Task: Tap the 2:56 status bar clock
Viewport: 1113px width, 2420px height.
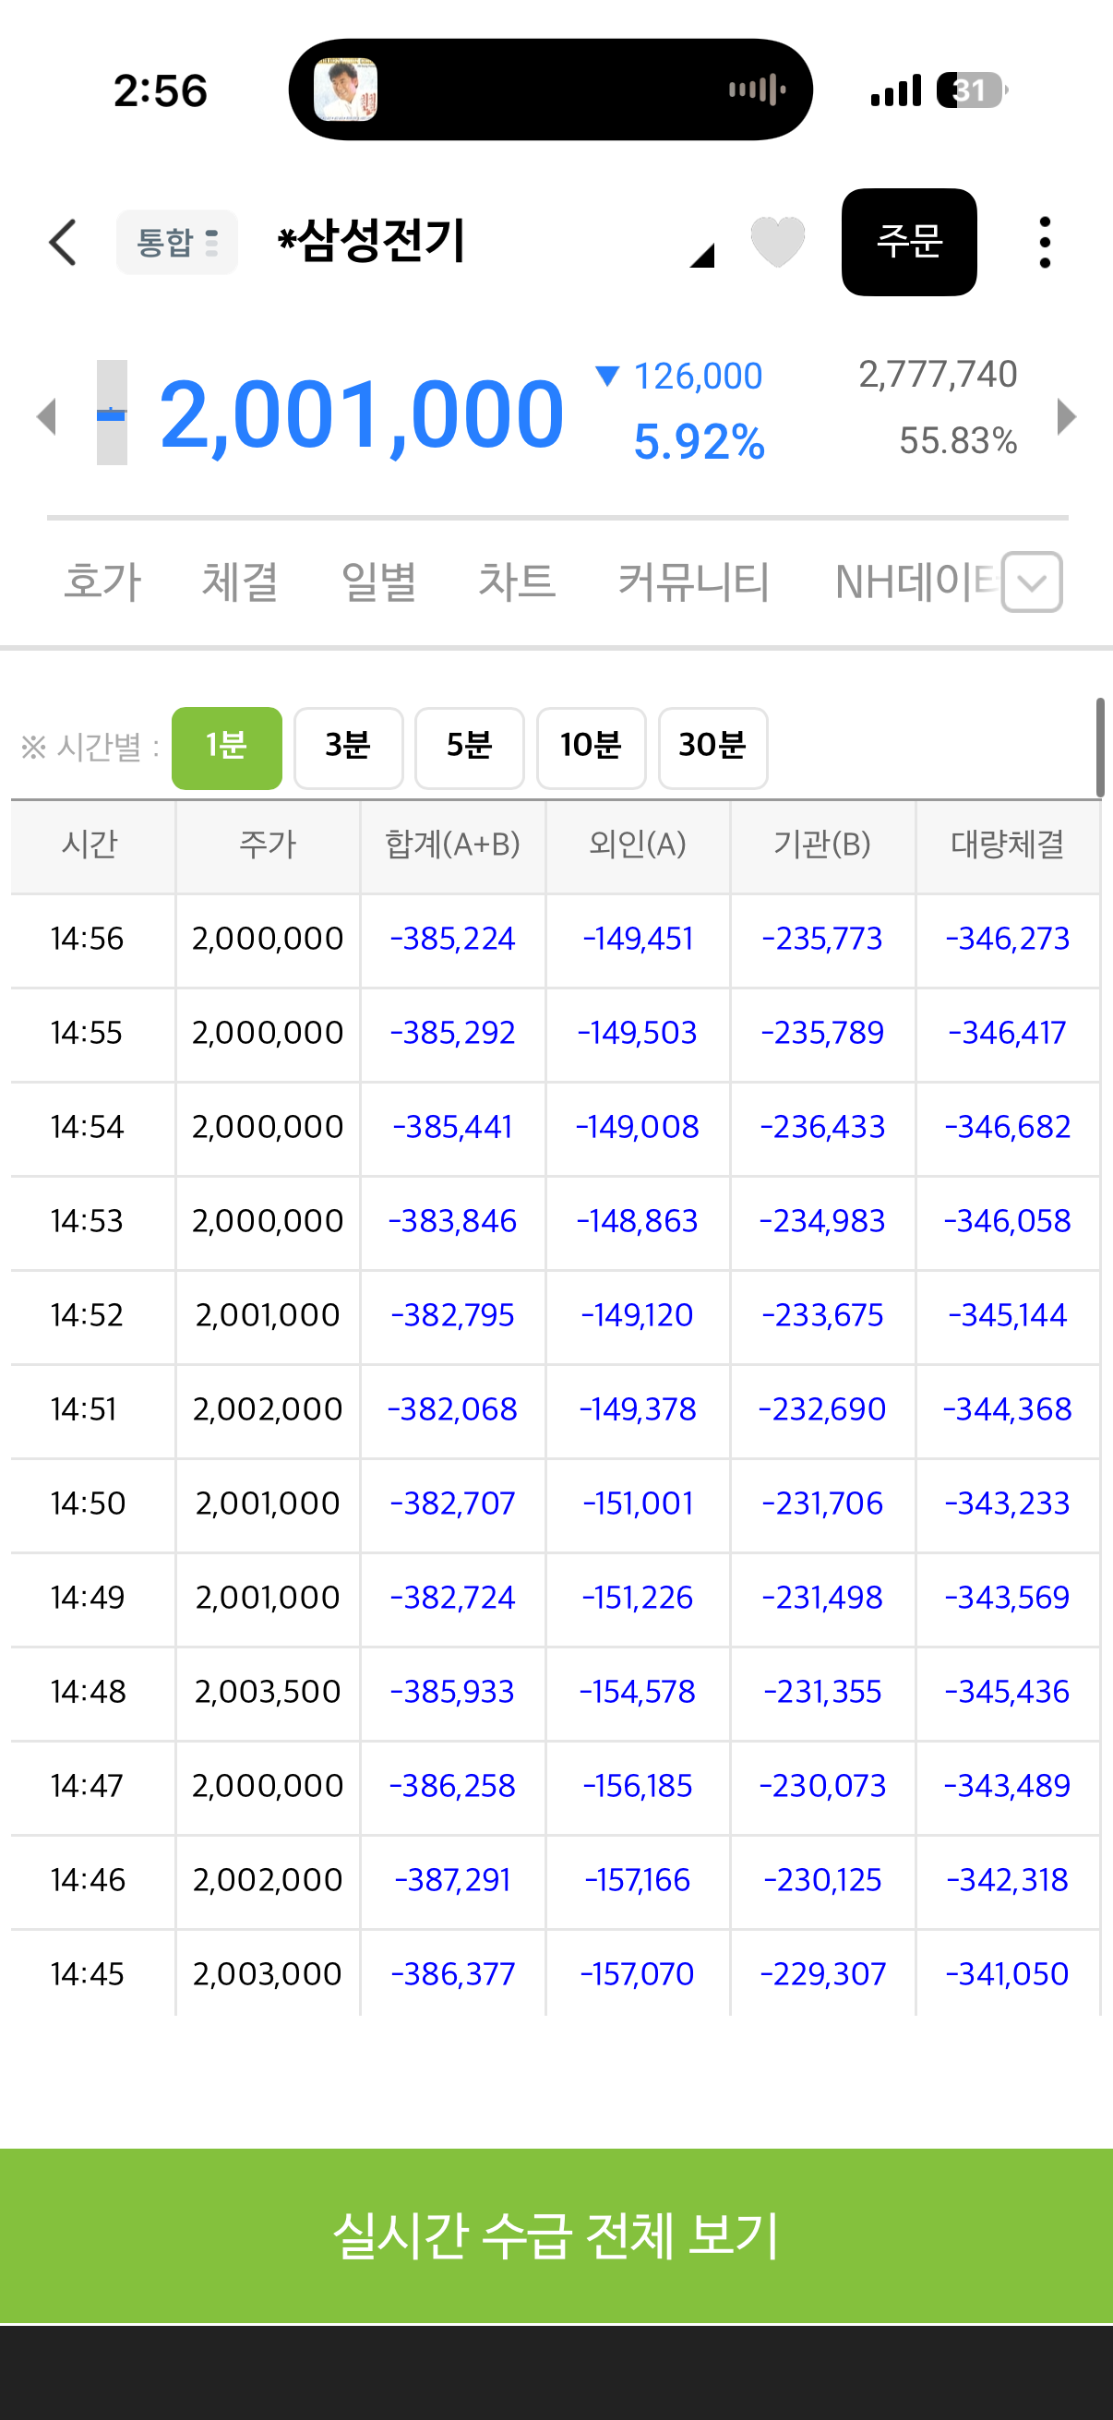Action: point(161,91)
